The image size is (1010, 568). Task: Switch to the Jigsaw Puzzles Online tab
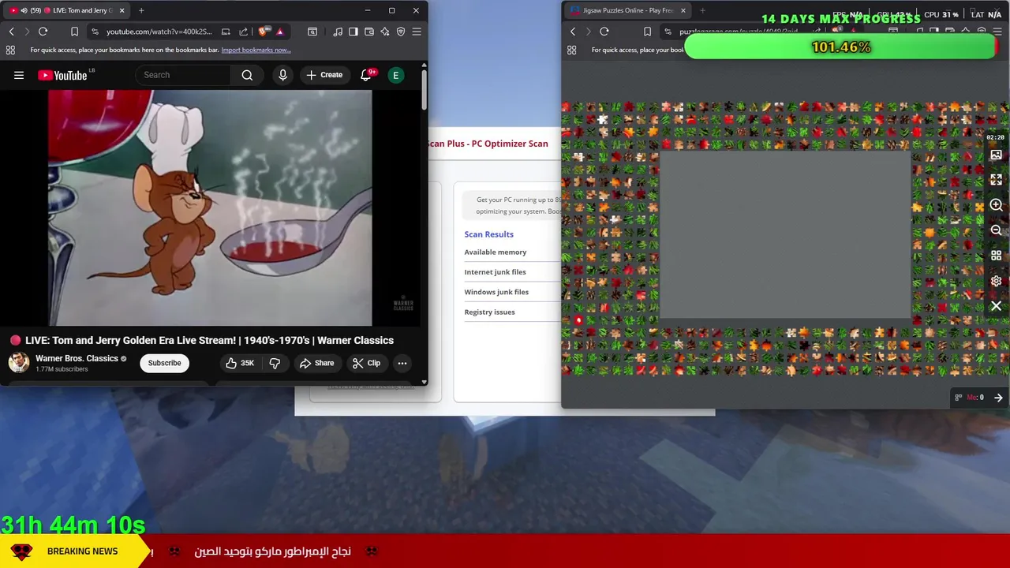point(627,10)
